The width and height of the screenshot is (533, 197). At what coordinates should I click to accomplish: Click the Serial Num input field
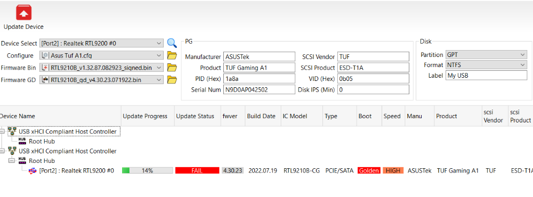pos(259,89)
